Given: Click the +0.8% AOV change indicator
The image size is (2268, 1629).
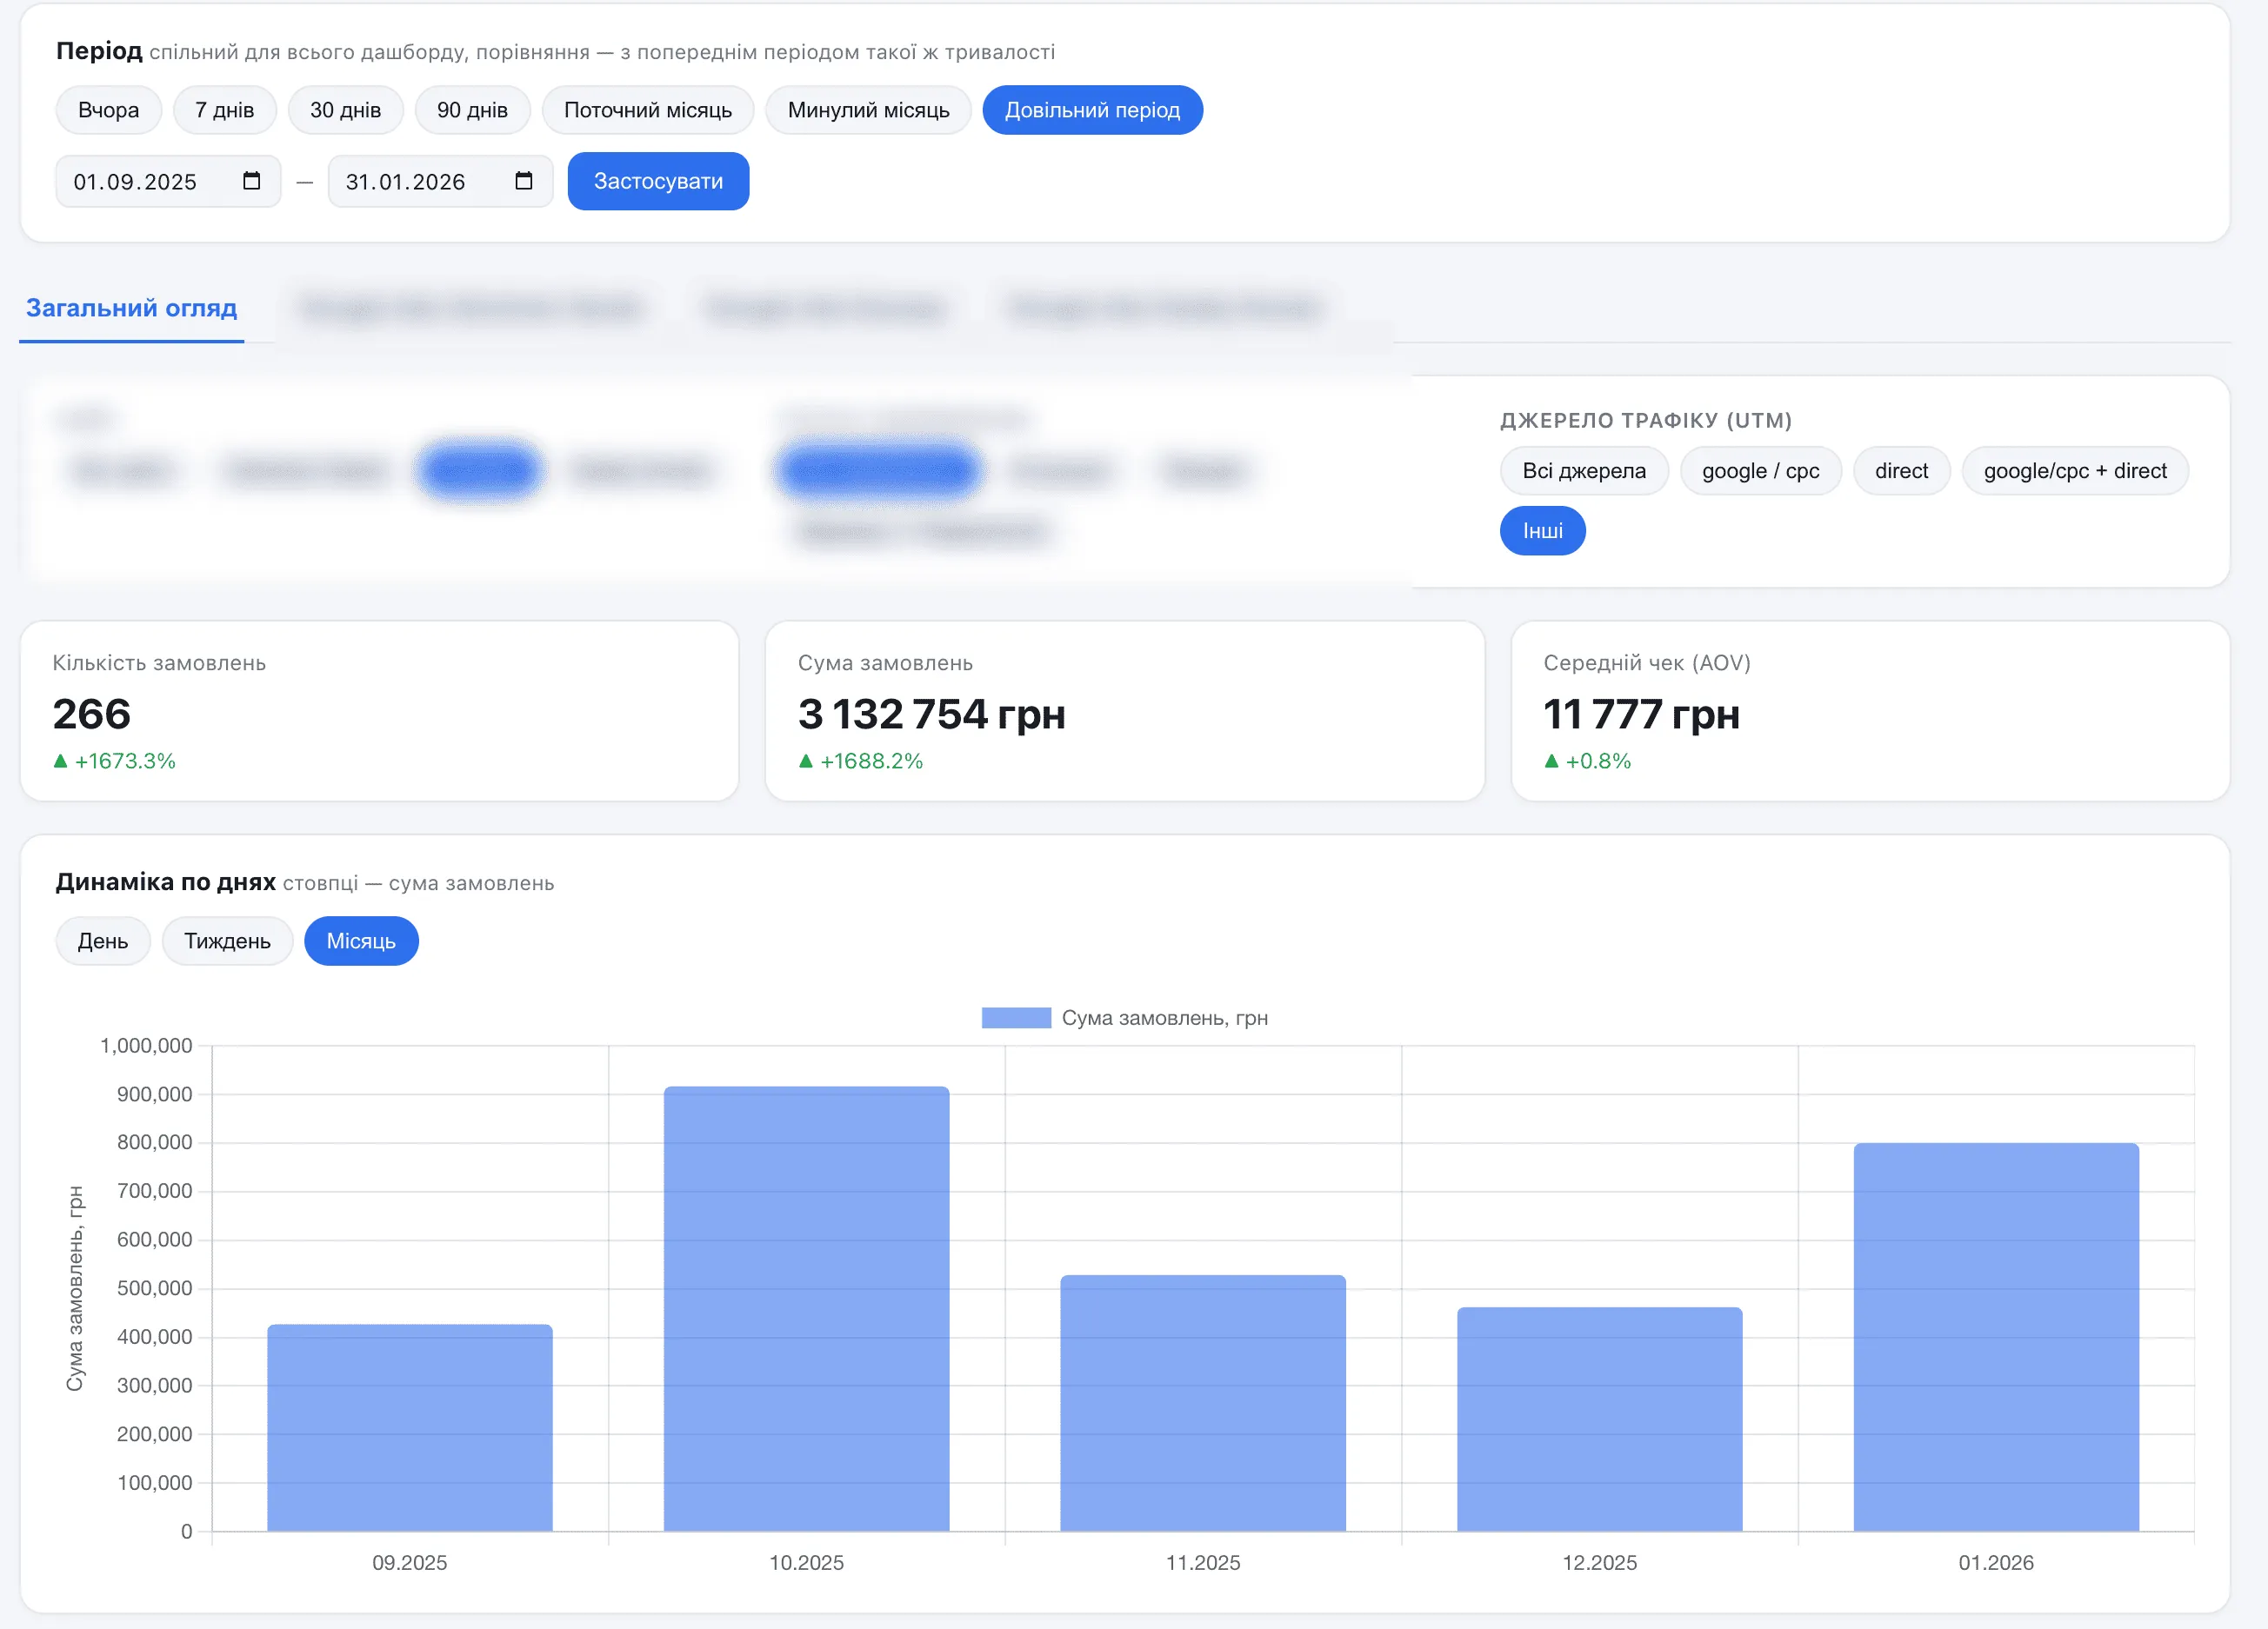Looking at the screenshot, I should (1587, 761).
